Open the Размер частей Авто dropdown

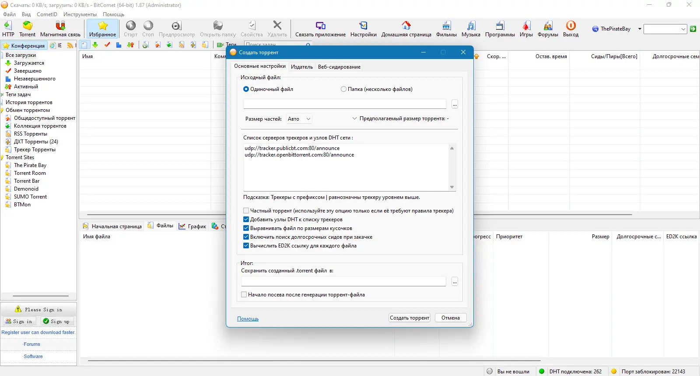299,119
